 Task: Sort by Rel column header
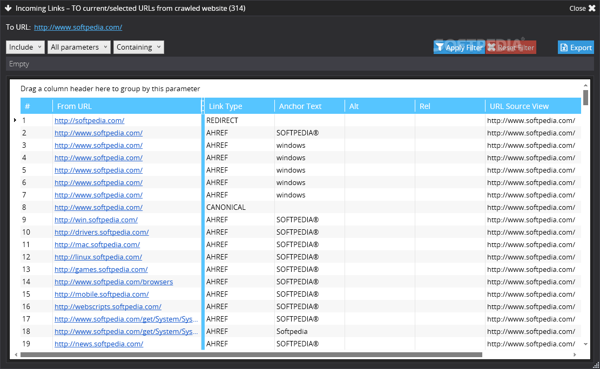tap(450, 106)
